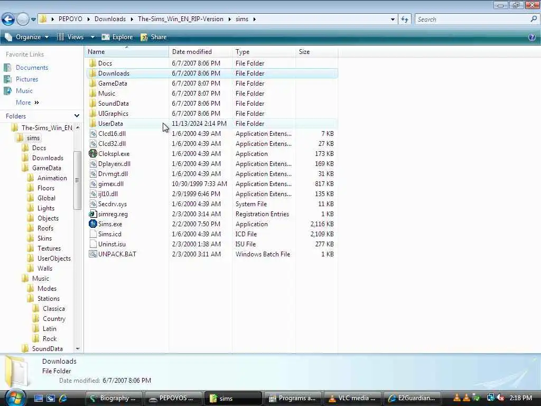
Task: Select the Sims.icd file icon
Action: (93, 234)
